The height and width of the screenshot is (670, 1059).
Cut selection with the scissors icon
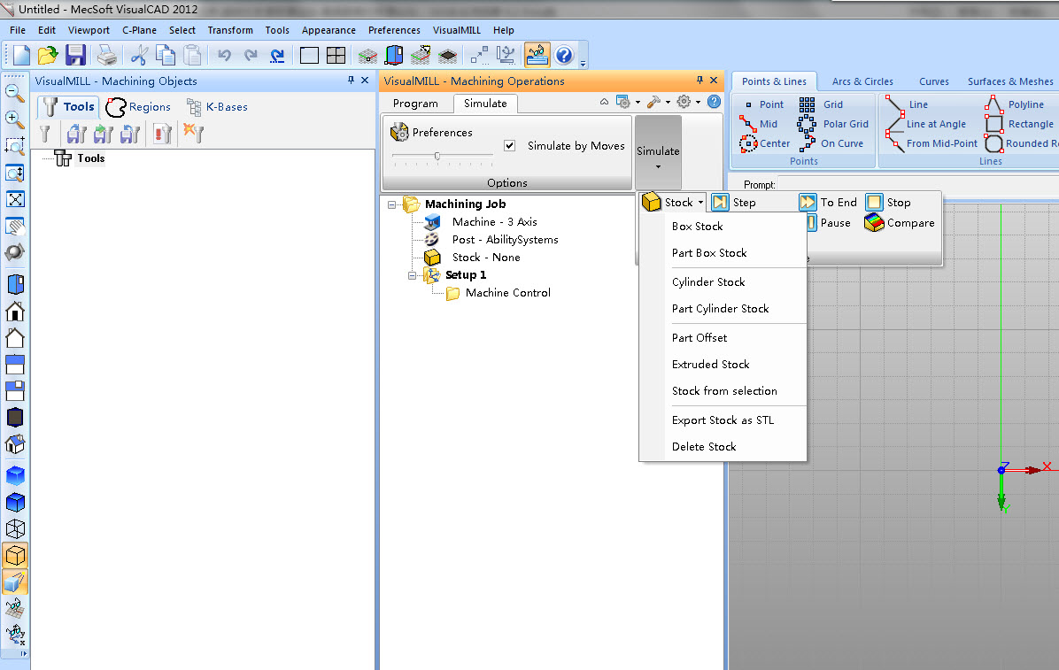coord(139,55)
